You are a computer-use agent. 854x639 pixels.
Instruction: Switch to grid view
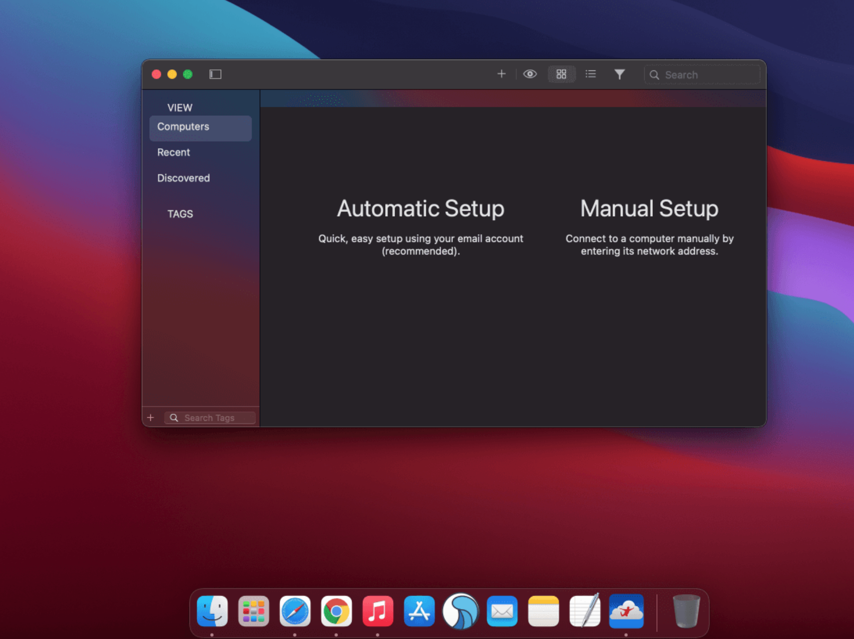point(561,74)
